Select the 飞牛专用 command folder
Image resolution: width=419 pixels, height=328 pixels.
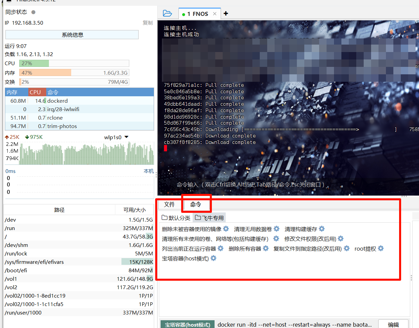209,218
